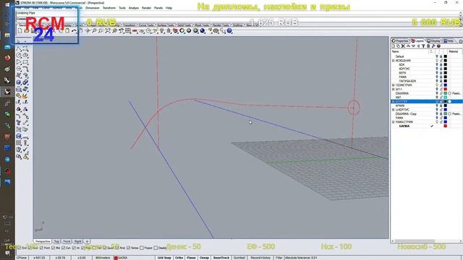Toggle the Point osnap checkbox
Image resolution: width=463 pixels, height=260 pixels.
(x=41, y=248)
